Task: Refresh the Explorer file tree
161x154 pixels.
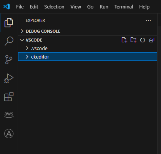Action: coord(143,40)
